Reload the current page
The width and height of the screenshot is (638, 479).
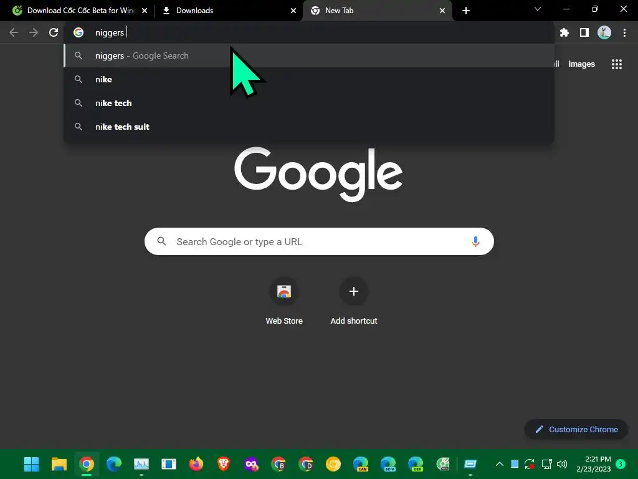pos(54,32)
